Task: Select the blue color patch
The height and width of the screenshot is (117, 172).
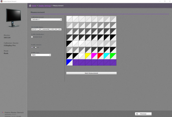Action: (69, 62)
